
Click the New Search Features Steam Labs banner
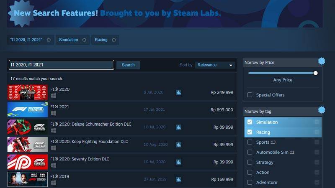coord(165,14)
